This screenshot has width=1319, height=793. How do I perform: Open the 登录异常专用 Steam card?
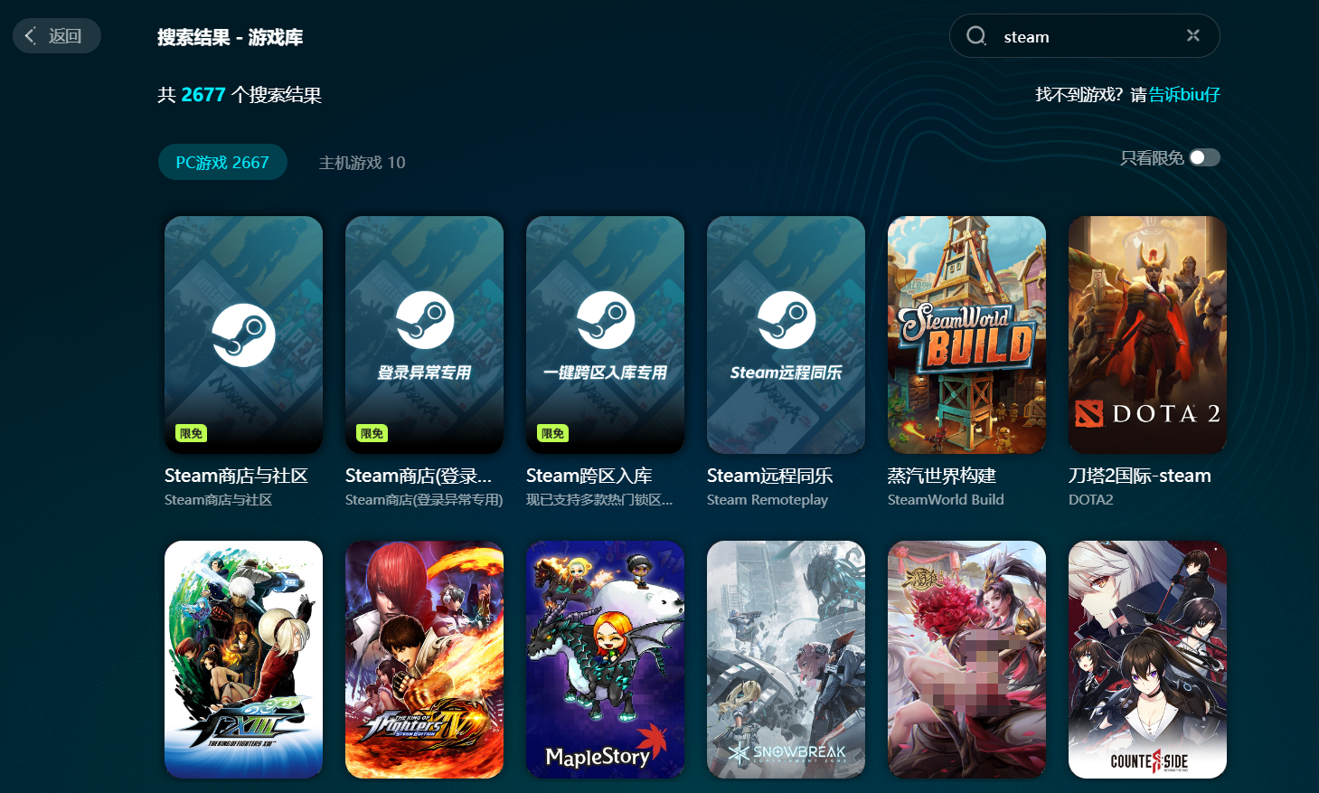pos(424,335)
